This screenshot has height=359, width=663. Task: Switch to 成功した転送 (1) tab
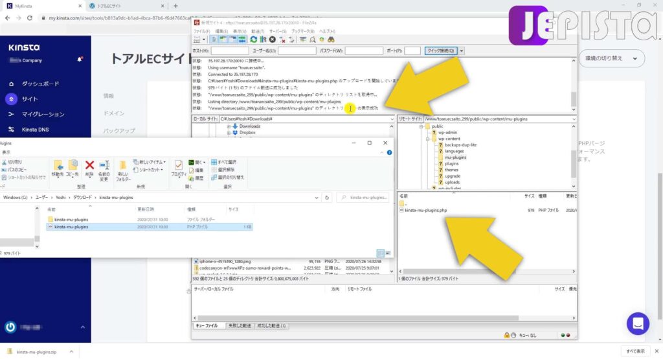(271, 326)
